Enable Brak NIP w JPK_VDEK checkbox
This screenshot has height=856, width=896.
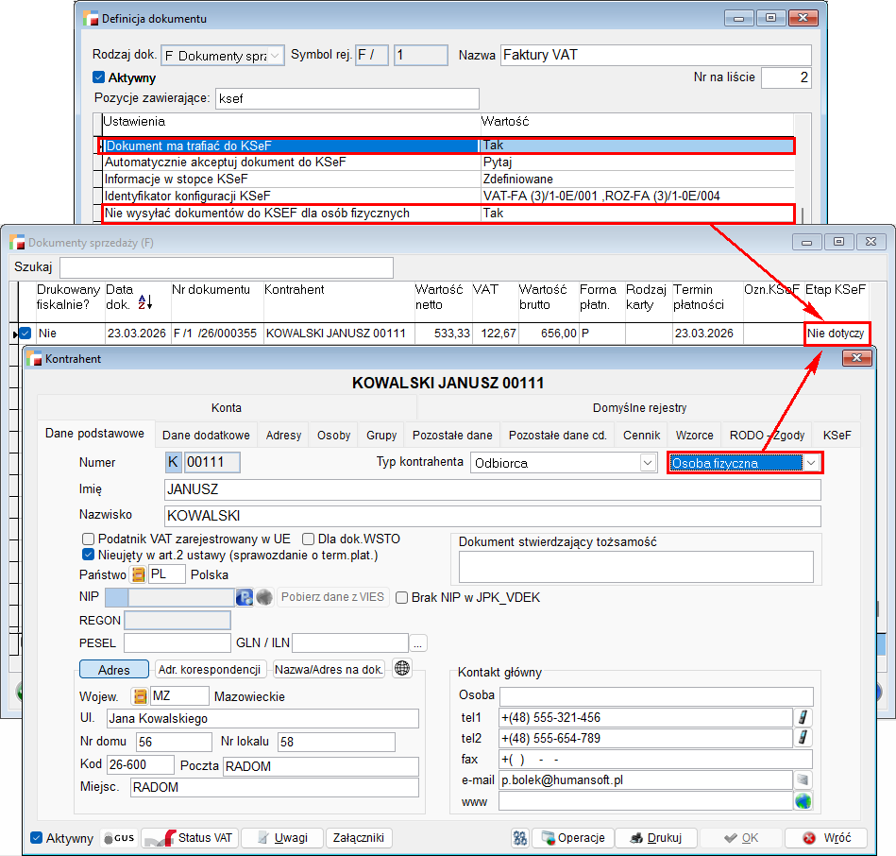click(x=401, y=597)
